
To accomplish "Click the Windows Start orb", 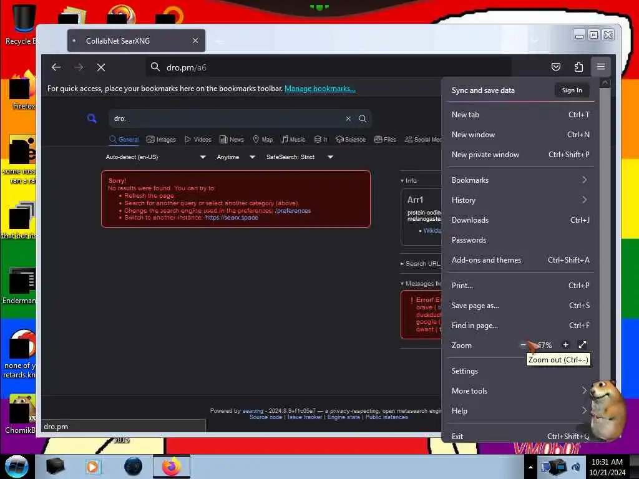I will click(16, 467).
